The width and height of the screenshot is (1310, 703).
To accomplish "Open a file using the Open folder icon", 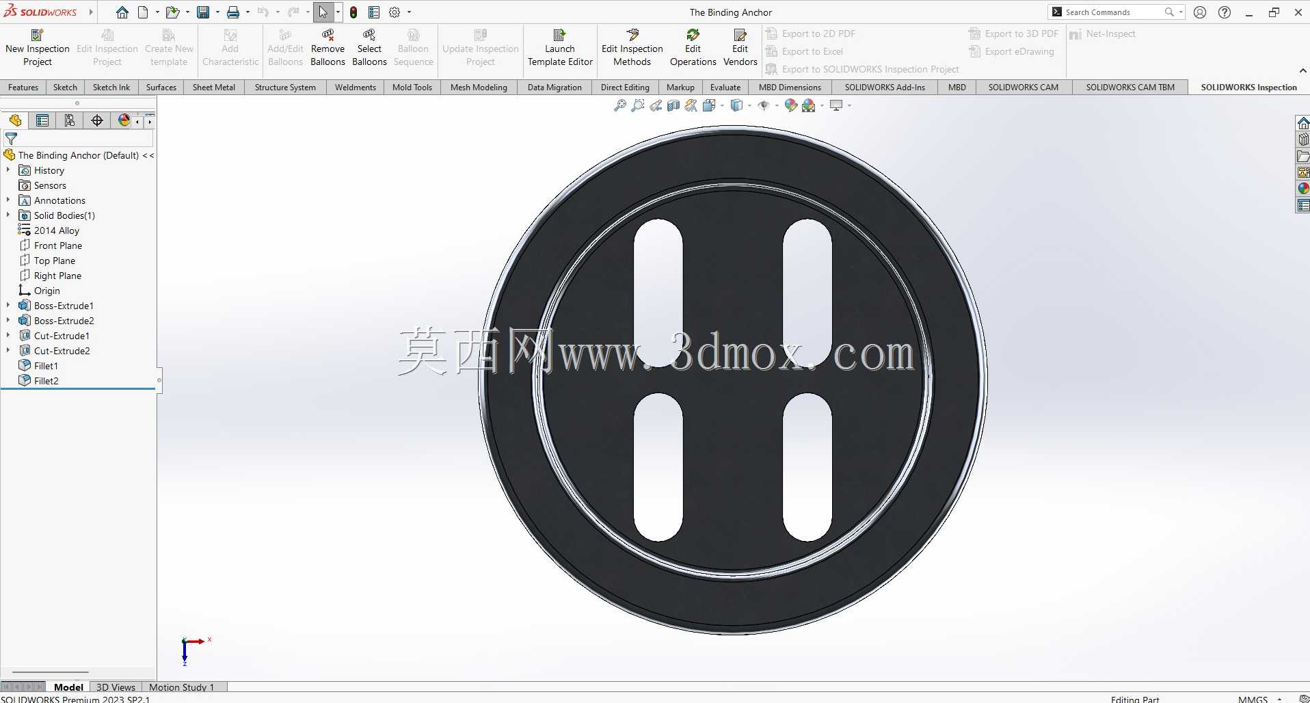I will click(172, 12).
